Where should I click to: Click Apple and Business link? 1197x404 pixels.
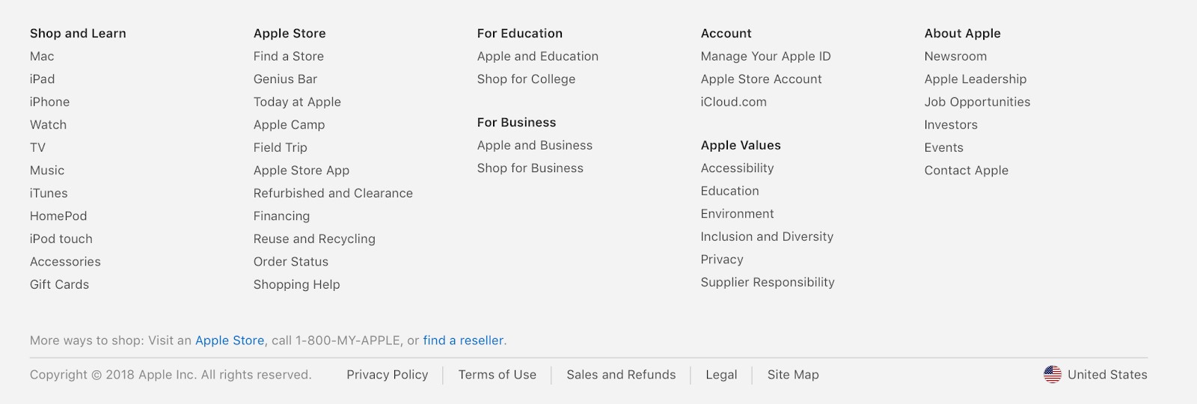pos(534,145)
